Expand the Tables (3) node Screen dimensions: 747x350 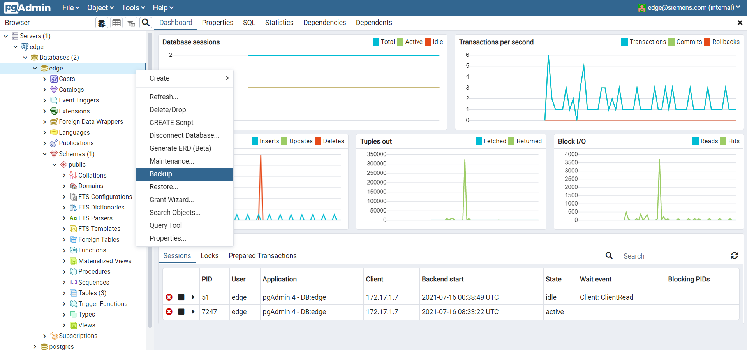coord(64,293)
